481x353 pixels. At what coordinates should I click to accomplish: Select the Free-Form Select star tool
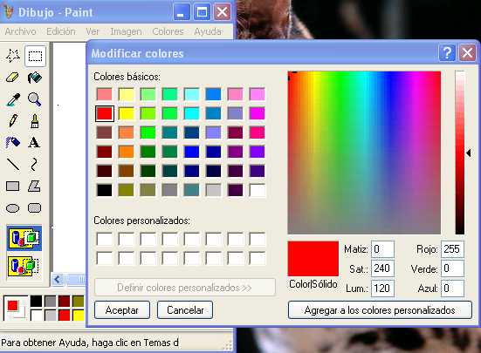point(13,56)
